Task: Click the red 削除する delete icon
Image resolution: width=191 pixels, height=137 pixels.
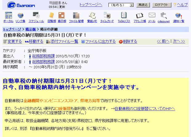Action: click(x=120, y=42)
